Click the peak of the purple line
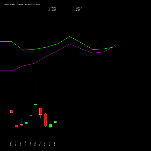This screenshot has height=151, width=151. click(x=70, y=44)
